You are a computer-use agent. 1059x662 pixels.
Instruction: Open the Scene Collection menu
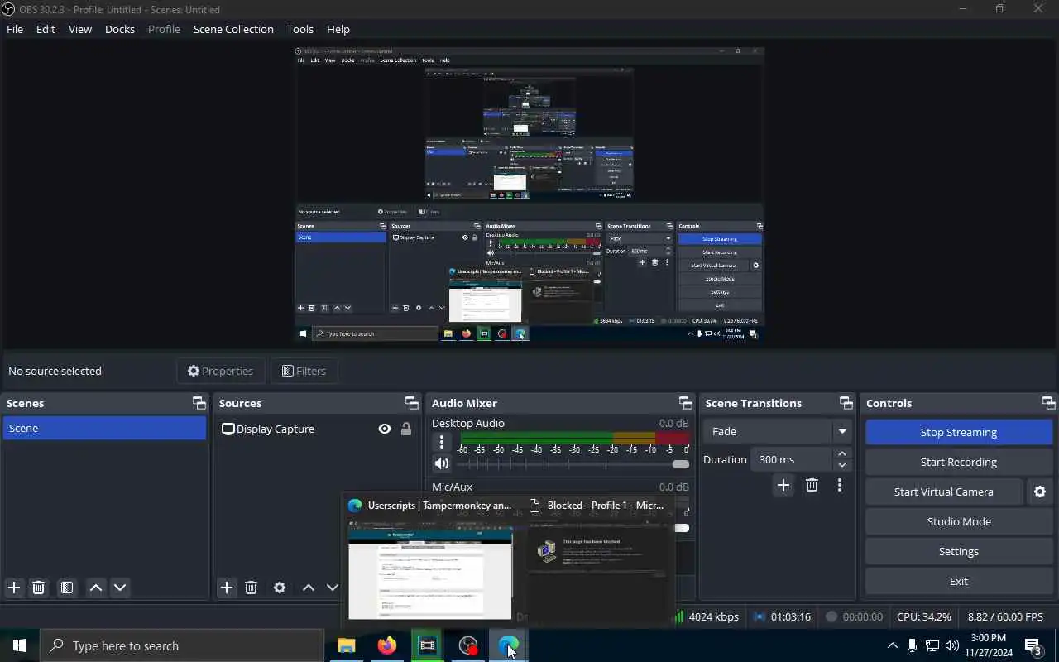pyautogui.click(x=233, y=29)
